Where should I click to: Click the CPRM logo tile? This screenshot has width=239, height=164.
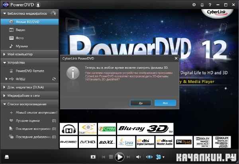[x=107, y=129]
